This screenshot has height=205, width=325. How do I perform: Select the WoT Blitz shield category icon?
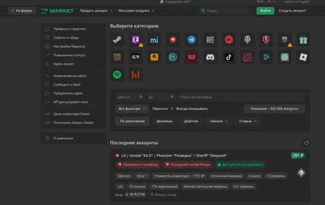pos(266,39)
